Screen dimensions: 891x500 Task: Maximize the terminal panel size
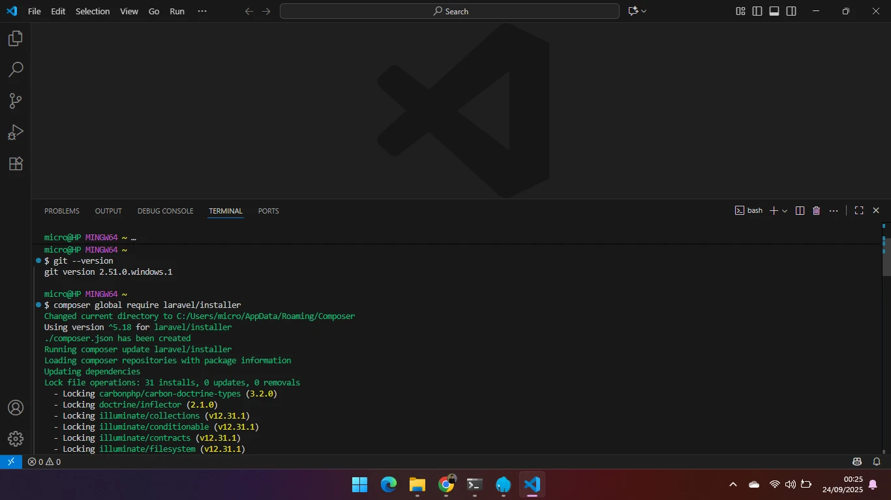click(x=859, y=211)
